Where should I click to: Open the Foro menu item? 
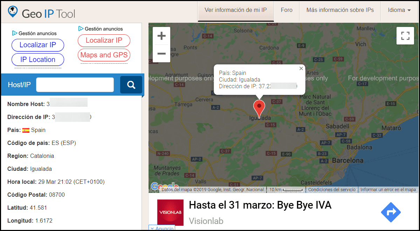click(286, 10)
